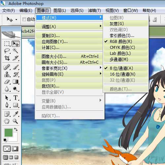Toggle the auto-select checkbox in options bar
The width and height of the screenshot is (165, 165).
tap(24, 19)
